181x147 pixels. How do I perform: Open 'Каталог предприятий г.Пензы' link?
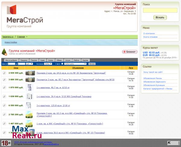point(158,89)
